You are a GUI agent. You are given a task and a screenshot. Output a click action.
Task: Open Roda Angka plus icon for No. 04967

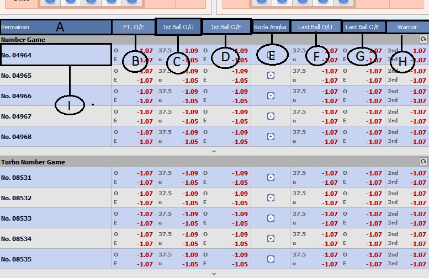click(271, 116)
